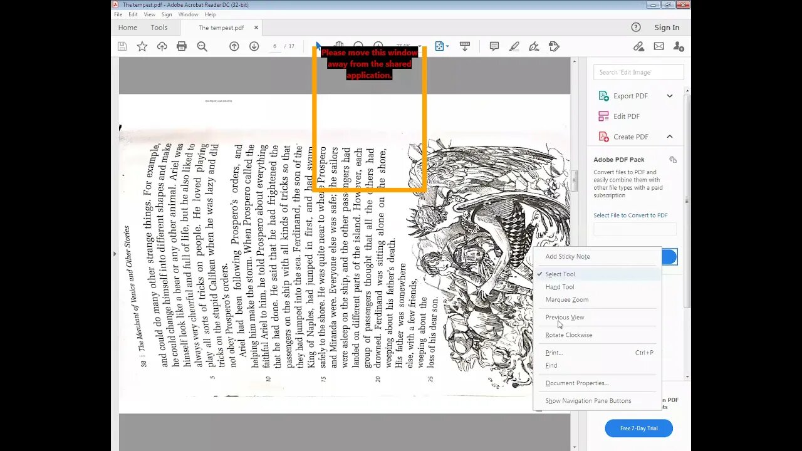The image size is (802, 451).
Task: Click the Sign In link
Action: pyautogui.click(x=667, y=28)
